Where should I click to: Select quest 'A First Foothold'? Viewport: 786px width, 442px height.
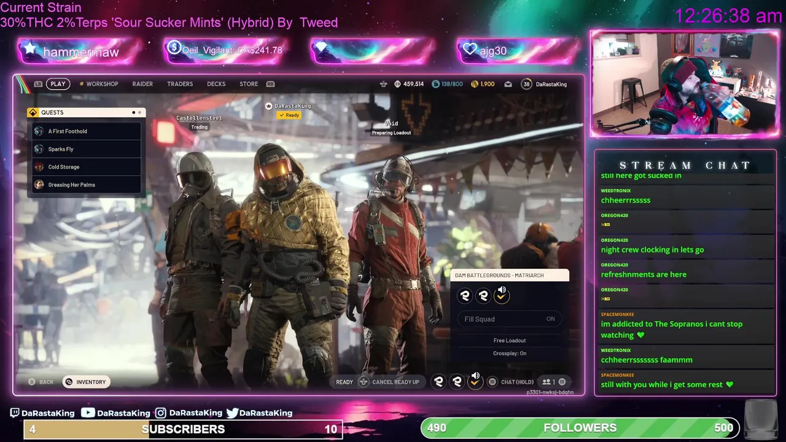point(87,131)
